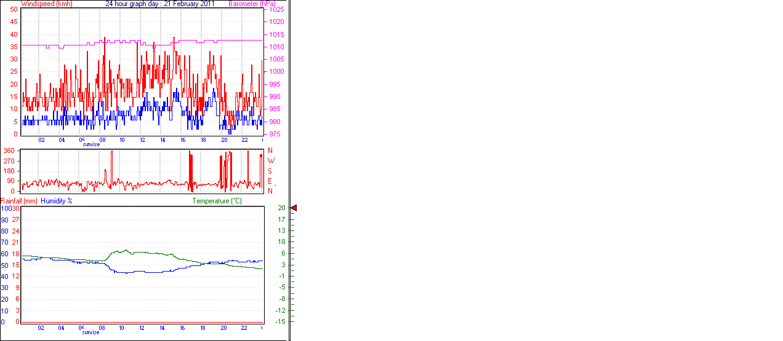Screen dimensions: 783x341
Task: Click the Humidity % label
Action: [57, 201]
